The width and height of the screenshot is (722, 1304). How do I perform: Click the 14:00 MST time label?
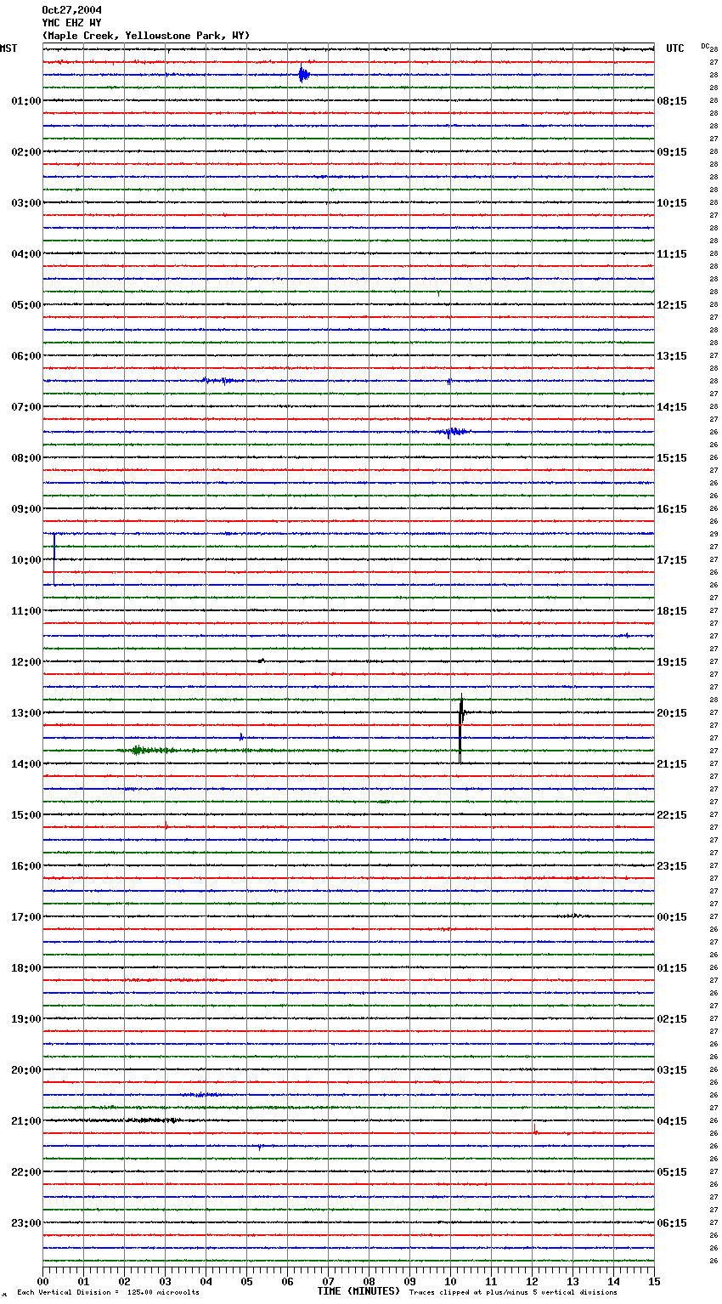pyautogui.click(x=26, y=764)
